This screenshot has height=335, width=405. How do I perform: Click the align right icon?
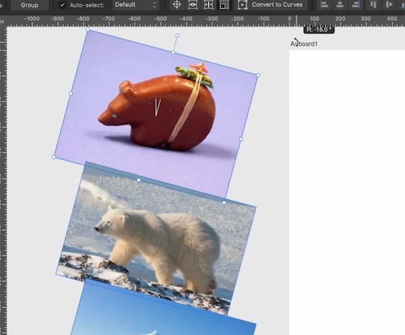click(x=355, y=5)
